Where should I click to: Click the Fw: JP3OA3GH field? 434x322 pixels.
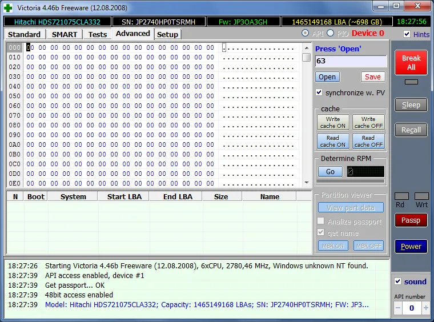243,22
